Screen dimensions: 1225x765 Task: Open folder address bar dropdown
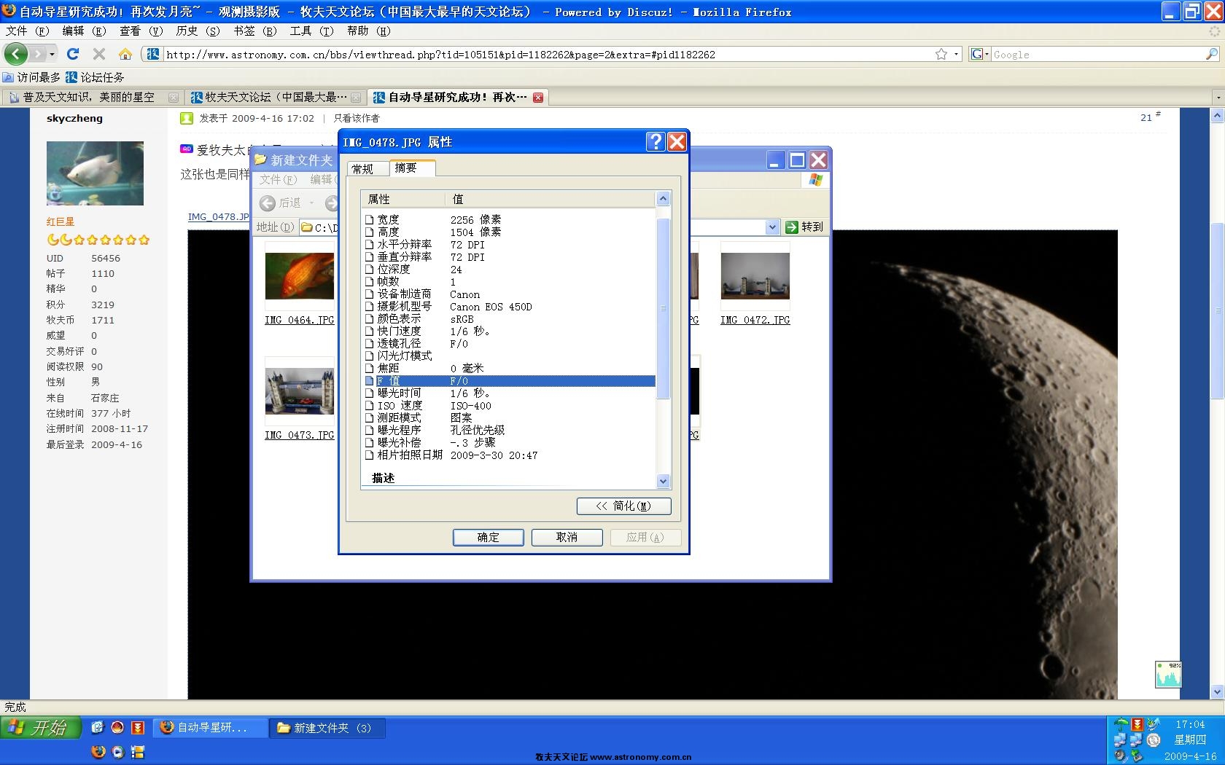(x=772, y=227)
